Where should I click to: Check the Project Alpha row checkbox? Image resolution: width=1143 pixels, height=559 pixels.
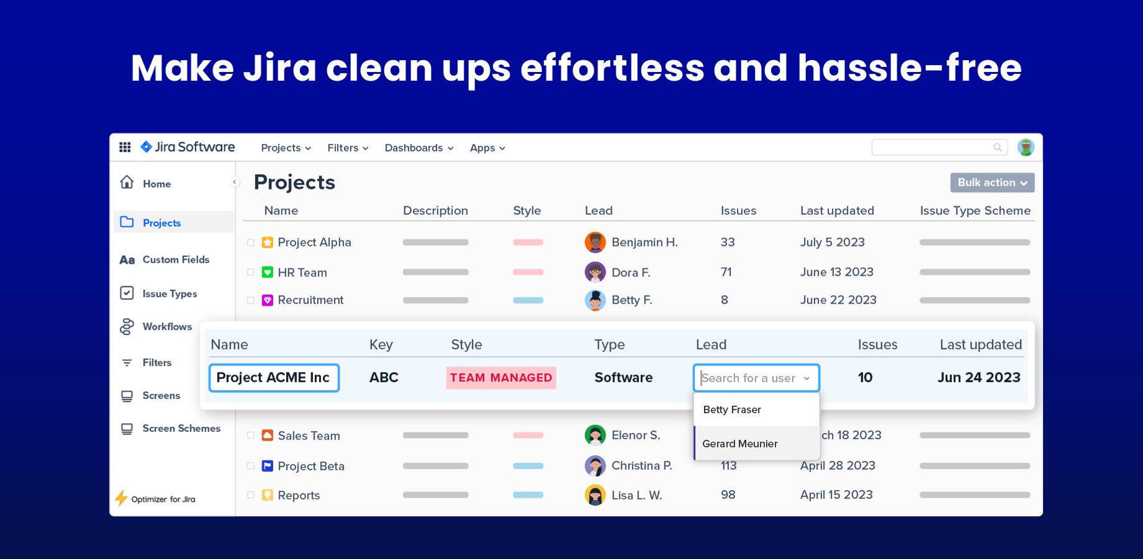tap(251, 243)
